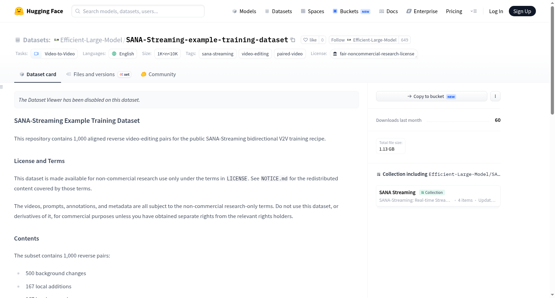The width and height of the screenshot is (555, 298).
Task: Click the page vertical scrollbar thumb
Action: 552,60
